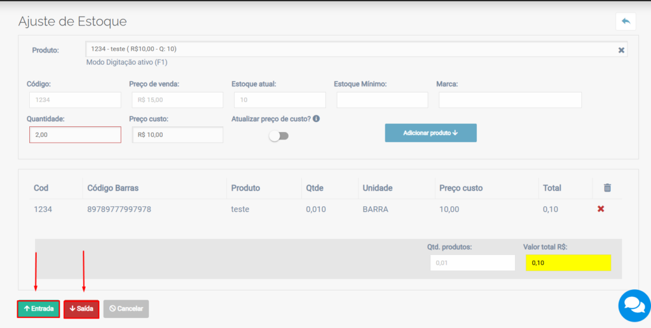Click the Código field showing 1234
Screen dimensions: 651x328
click(x=75, y=100)
